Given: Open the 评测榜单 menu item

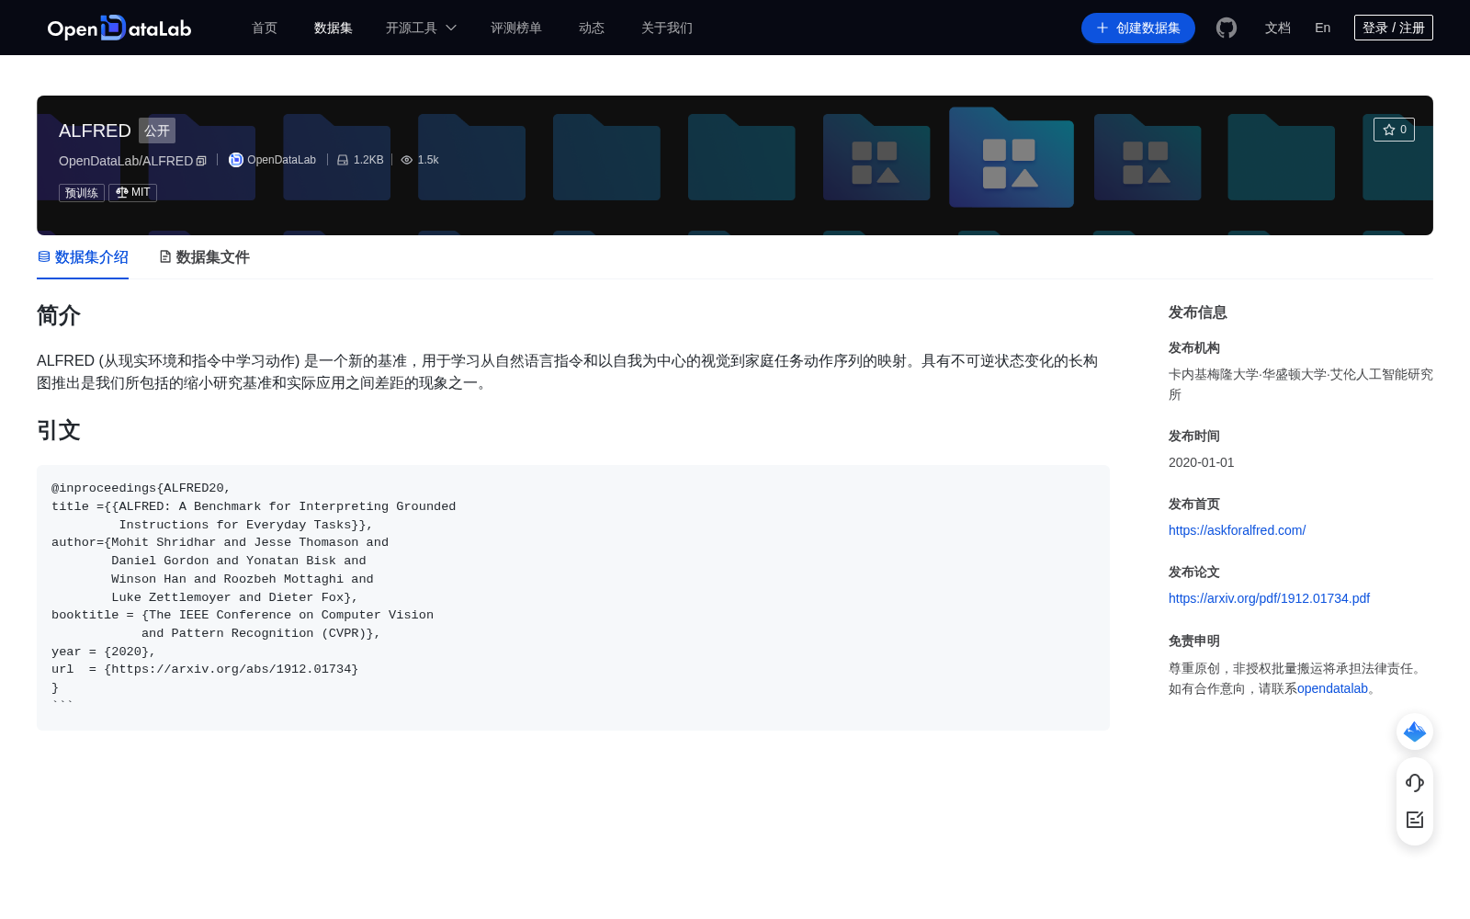Looking at the screenshot, I should pyautogui.click(x=516, y=28).
